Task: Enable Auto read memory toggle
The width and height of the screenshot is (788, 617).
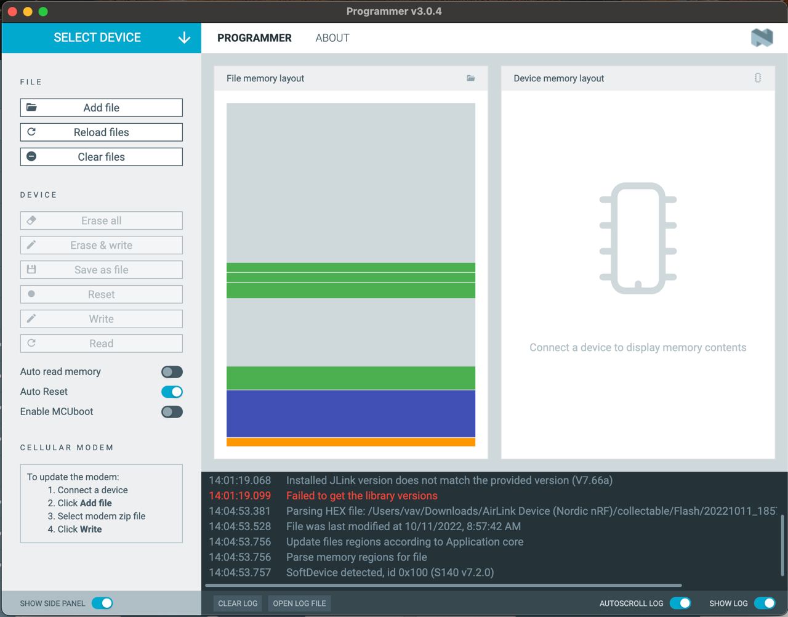Action: click(x=172, y=372)
